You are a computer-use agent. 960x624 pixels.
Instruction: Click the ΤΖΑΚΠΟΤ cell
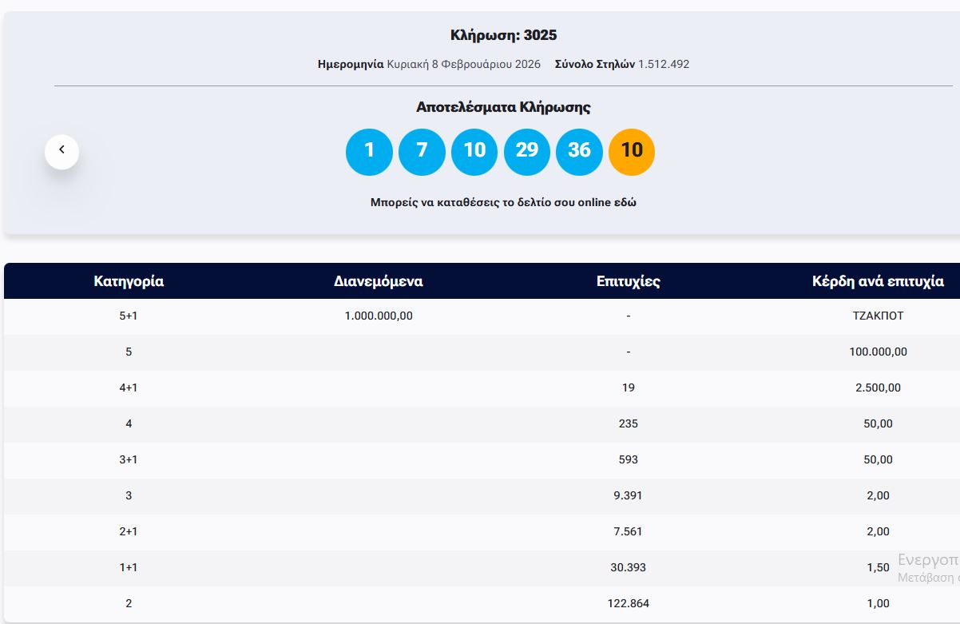pos(878,316)
